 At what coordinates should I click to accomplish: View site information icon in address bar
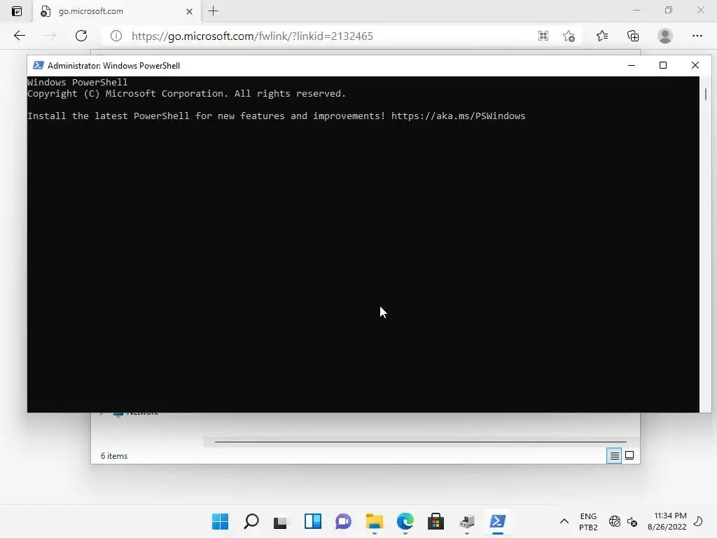[116, 36]
